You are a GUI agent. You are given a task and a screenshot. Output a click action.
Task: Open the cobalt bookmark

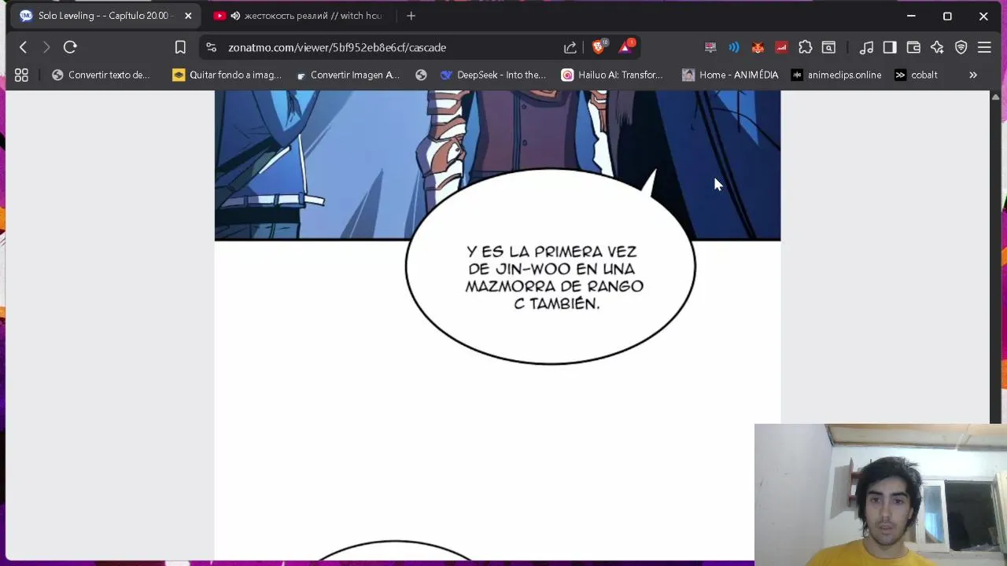(916, 75)
